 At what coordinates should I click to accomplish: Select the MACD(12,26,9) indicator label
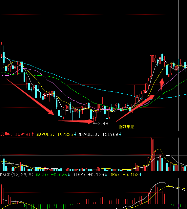coord(17,175)
